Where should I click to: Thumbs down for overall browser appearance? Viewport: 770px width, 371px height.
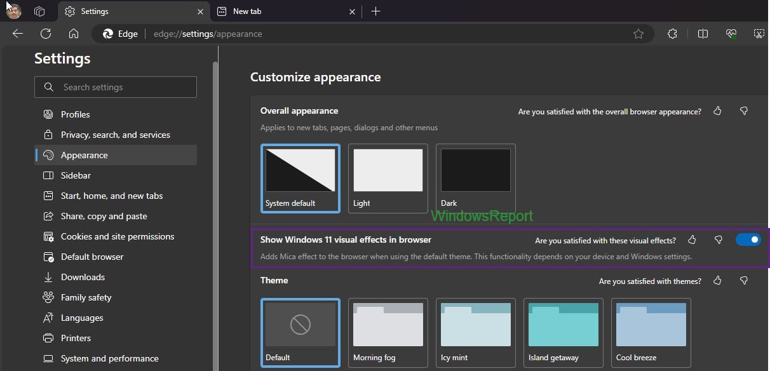[x=744, y=111]
